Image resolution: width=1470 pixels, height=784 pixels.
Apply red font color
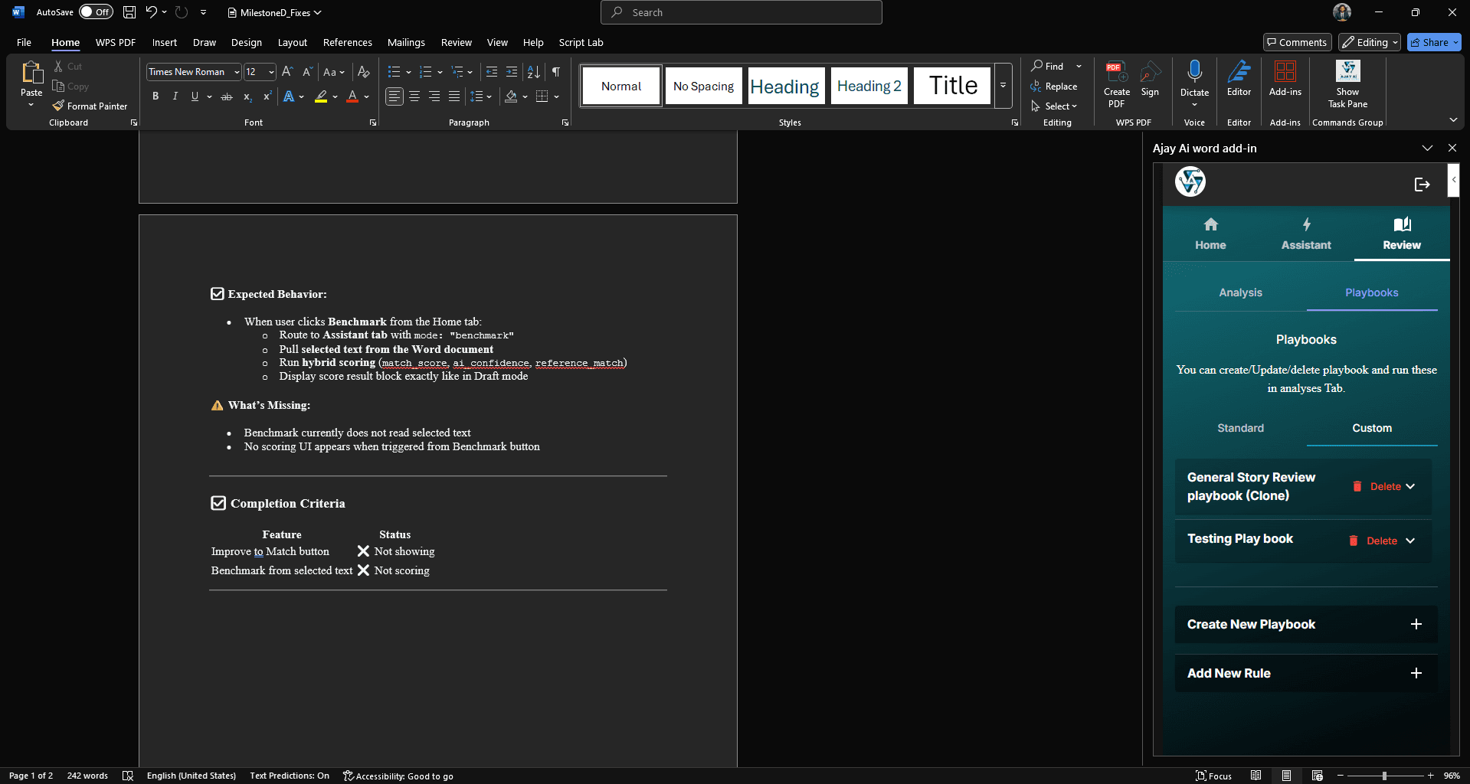pos(352,96)
